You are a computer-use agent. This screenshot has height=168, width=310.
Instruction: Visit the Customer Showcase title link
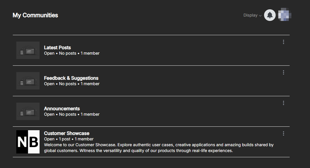point(67,133)
